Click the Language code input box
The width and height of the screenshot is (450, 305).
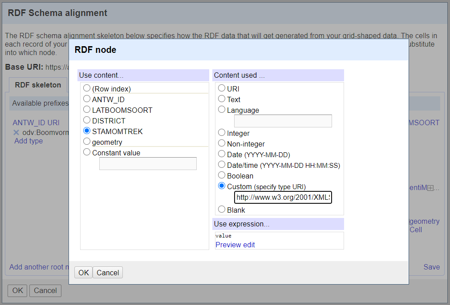pyautogui.click(x=283, y=121)
